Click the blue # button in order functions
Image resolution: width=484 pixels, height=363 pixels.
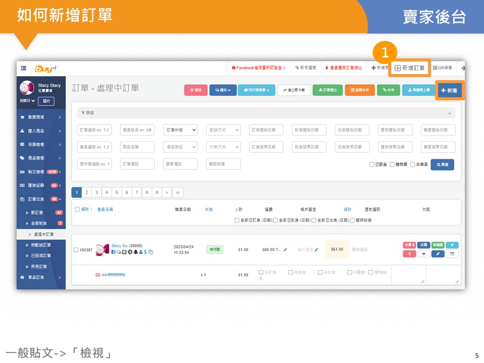(452, 245)
